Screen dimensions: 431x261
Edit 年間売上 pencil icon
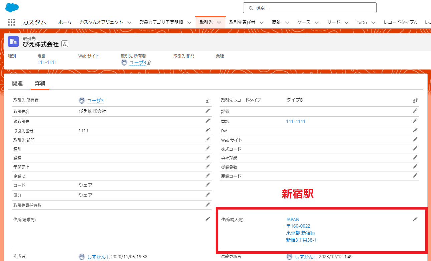coord(208,166)
